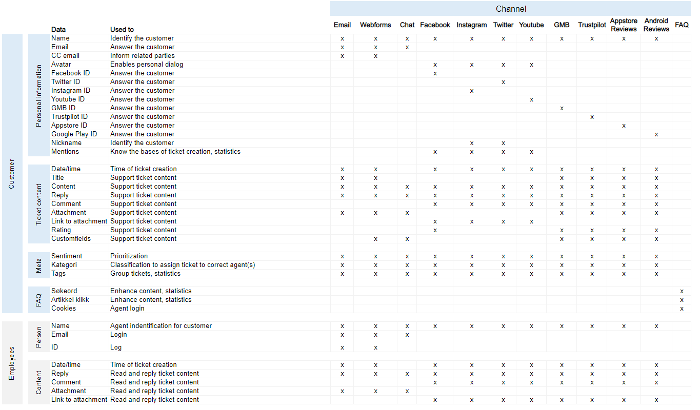700x410 pixels.
Task: Select the Webforms column header
Action: click(x=375, y=25)
